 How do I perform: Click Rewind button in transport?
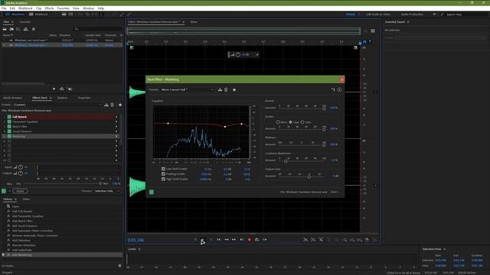(227, 240)
